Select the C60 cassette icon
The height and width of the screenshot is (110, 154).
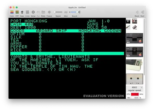(x=134, y=27)
